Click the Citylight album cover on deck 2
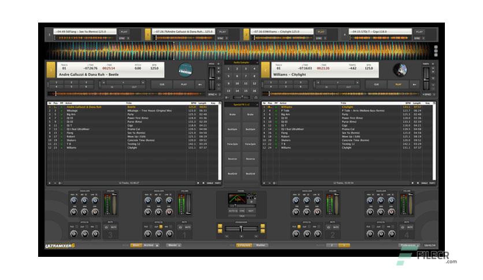Viewport: 483px width, 280px height. click(x=400, y=70)
